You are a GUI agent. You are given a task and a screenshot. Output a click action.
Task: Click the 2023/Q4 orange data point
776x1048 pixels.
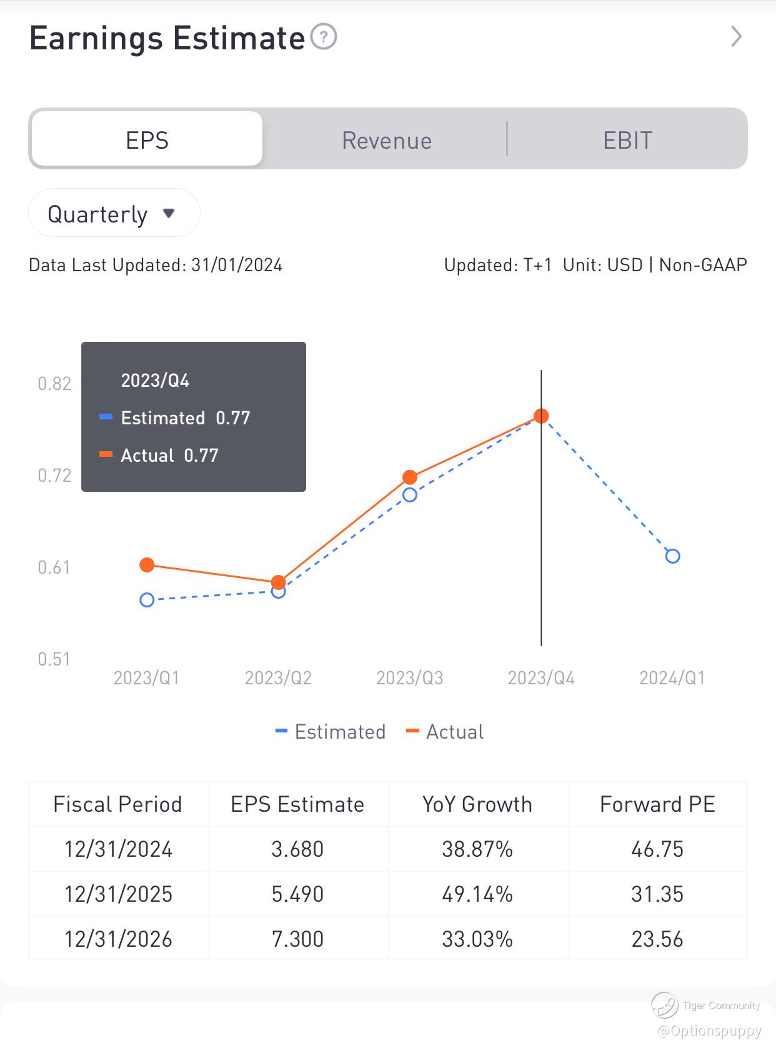coord(541,416)
